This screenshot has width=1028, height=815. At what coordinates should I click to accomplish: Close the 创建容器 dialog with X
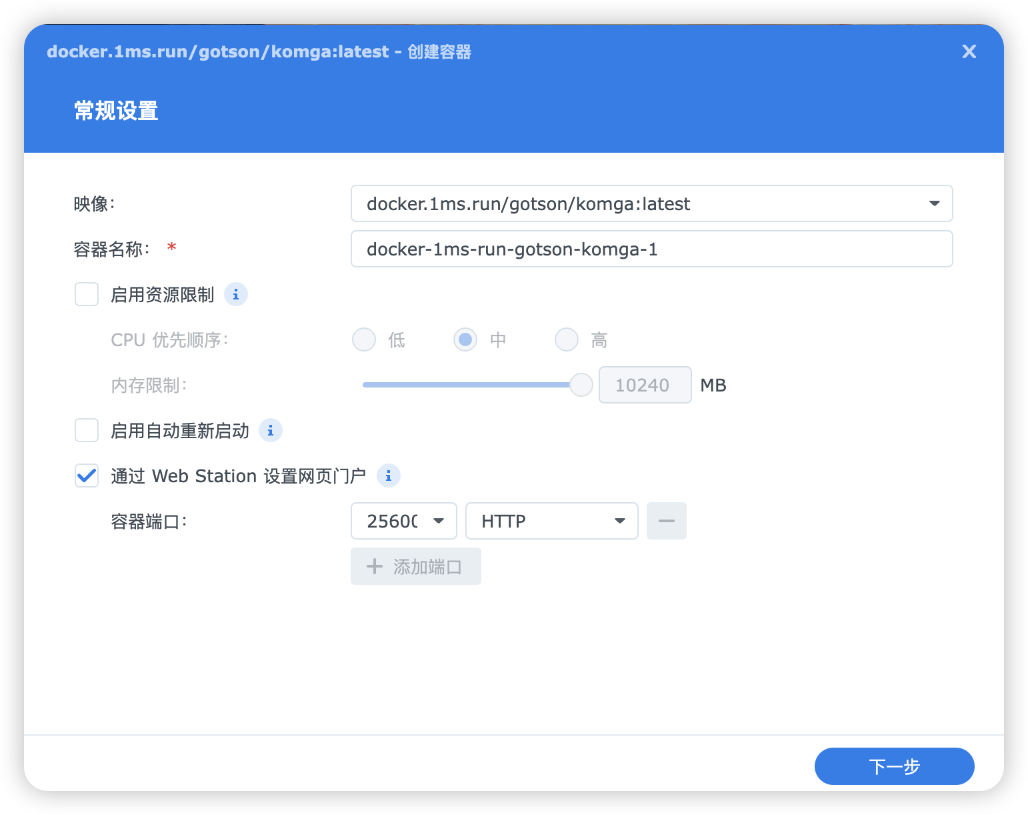969,51
